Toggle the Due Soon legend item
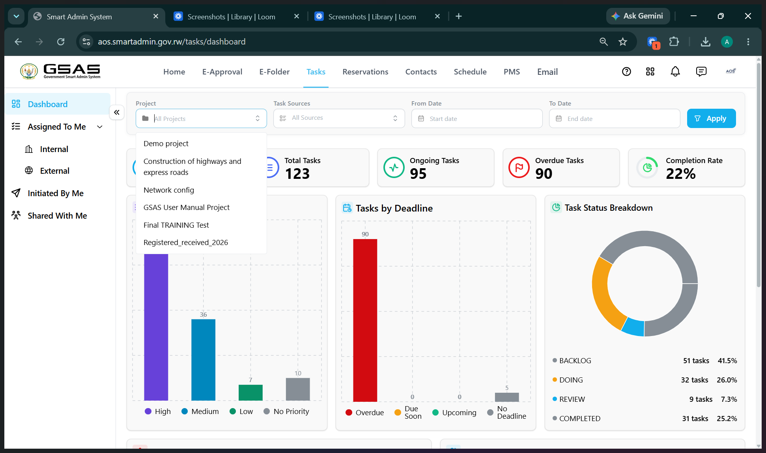The image size is (766, 453). click(408, 412)
